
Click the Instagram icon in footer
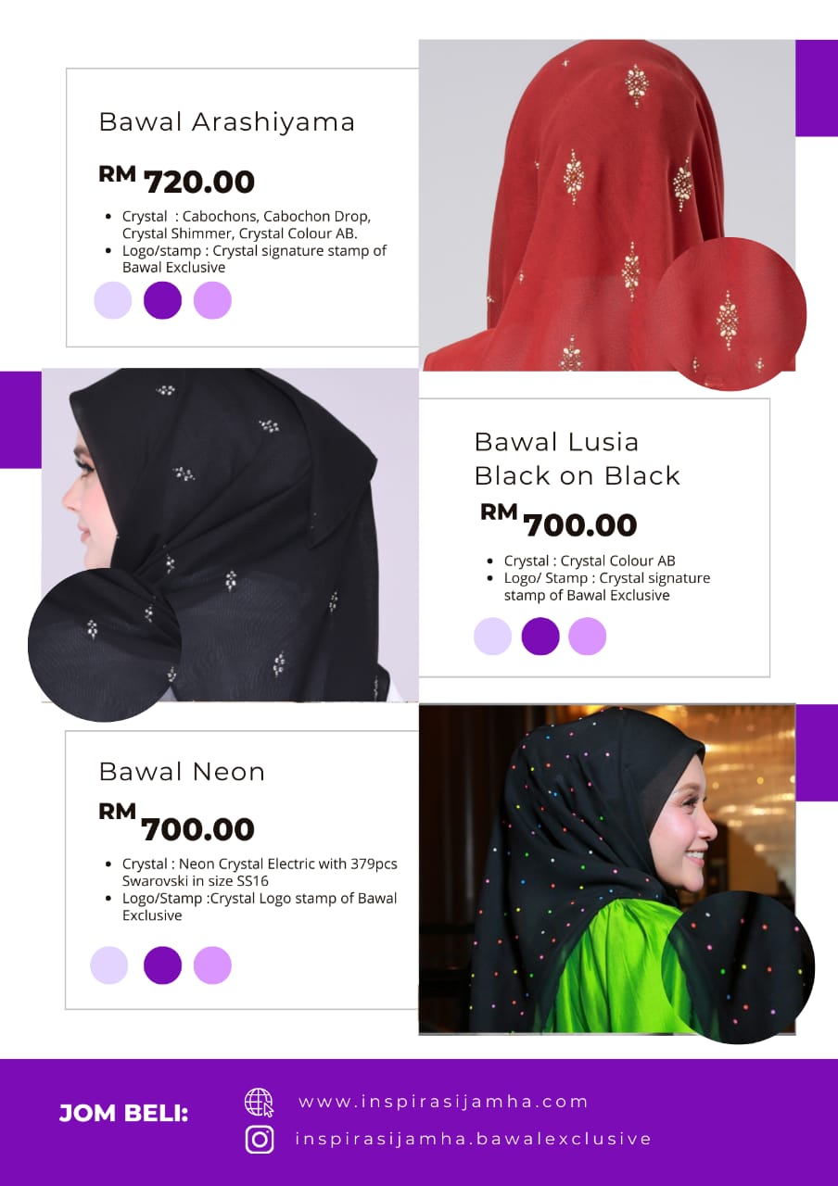(260, 1139)
